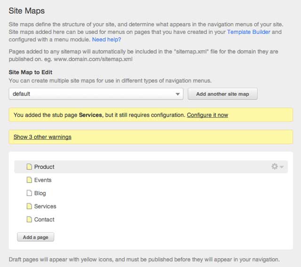Screen dimensions: 301x267
Task: Click the white Blog page icon
Action: tap(29, 193)
